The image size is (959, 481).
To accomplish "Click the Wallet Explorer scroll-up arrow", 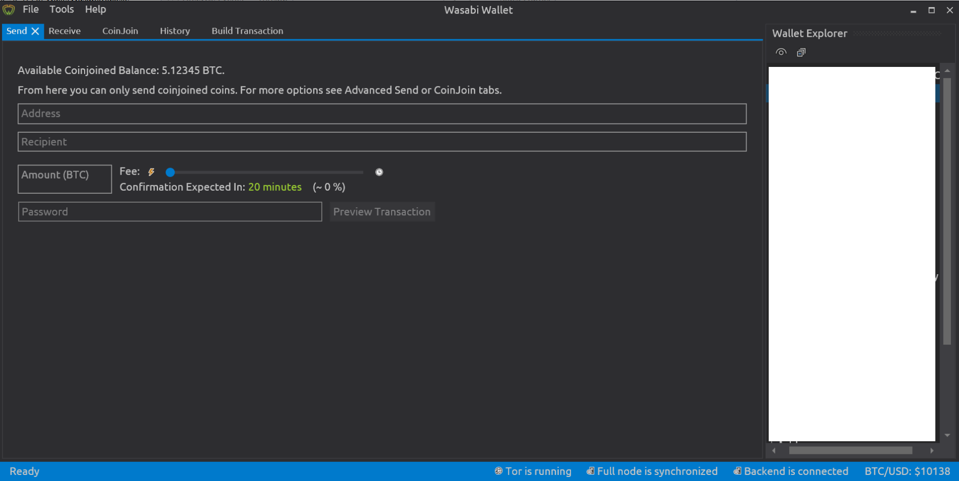I will click(947, 70).
